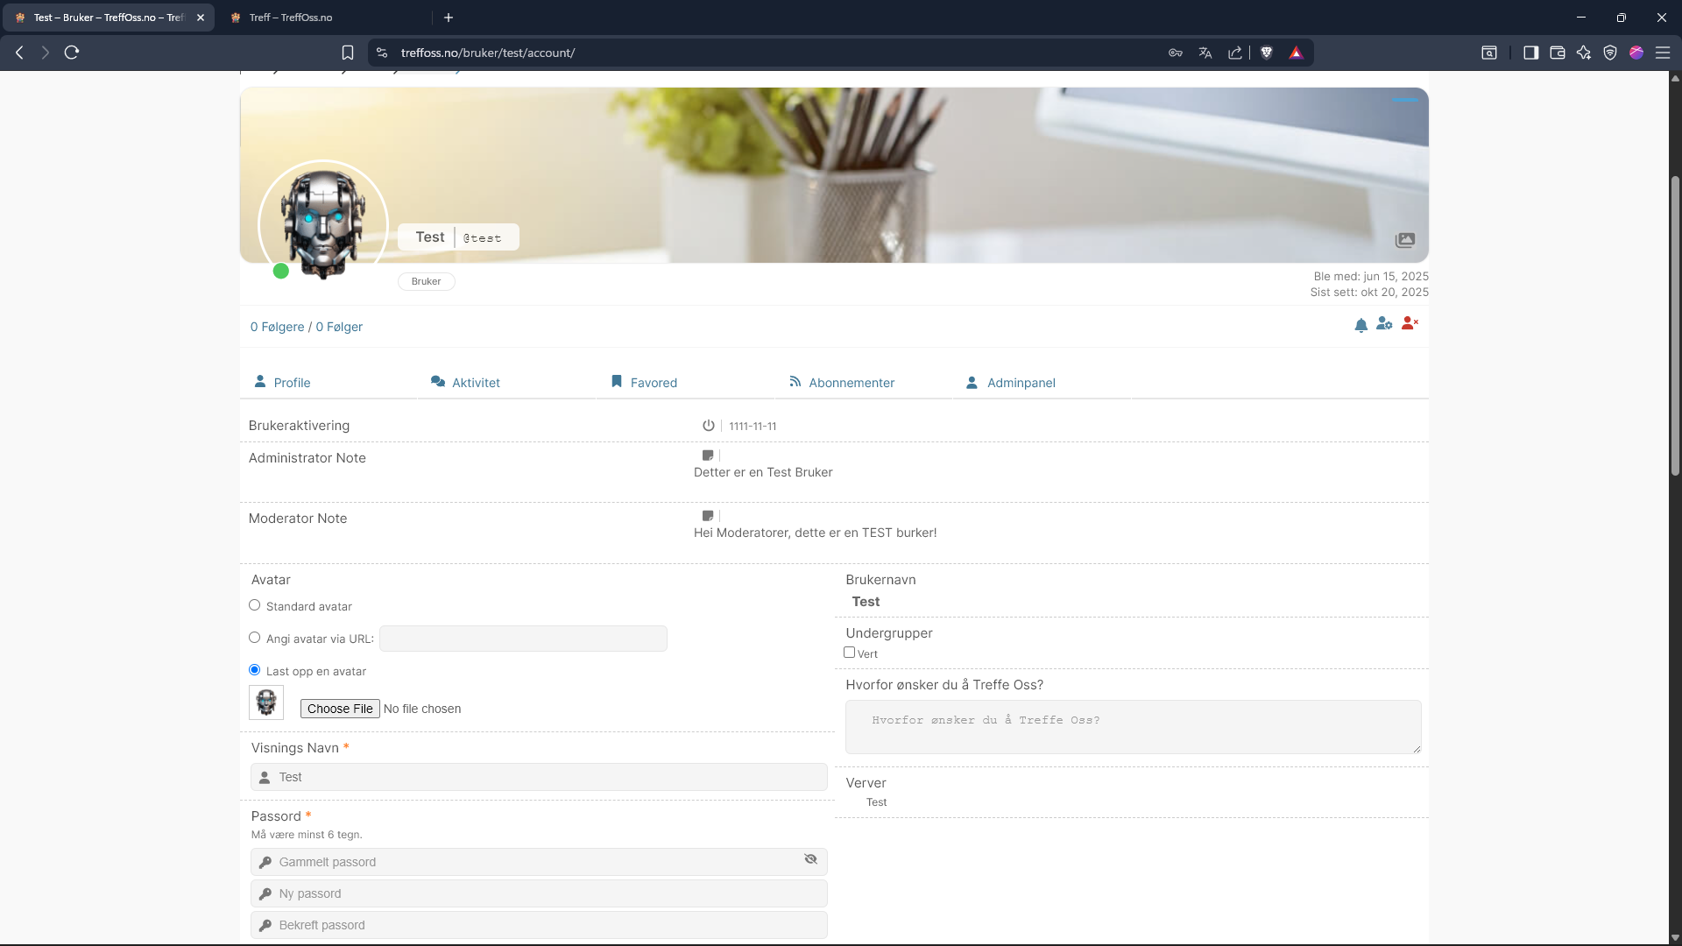1682x946 pixels.
Task: Open the Aktivitet tab
Action: pos(476,383)
